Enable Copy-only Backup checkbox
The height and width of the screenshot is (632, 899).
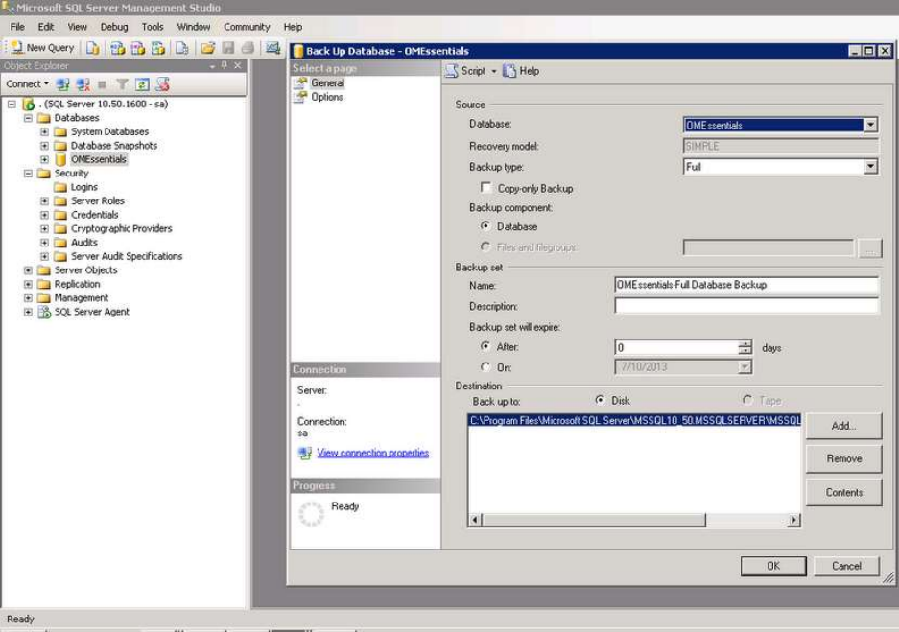pos(485,187)
